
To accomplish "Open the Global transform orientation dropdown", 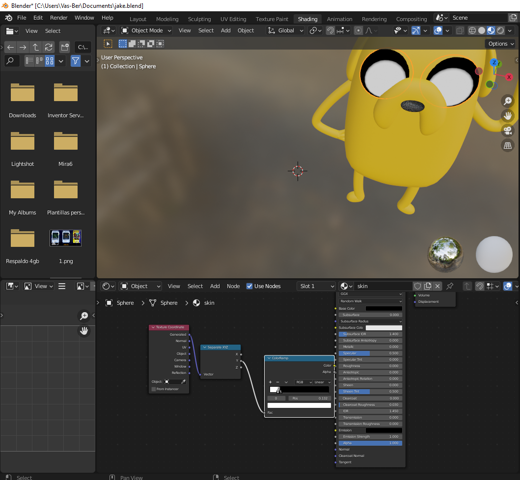I will pyautogui.click(x=285, y=31).
